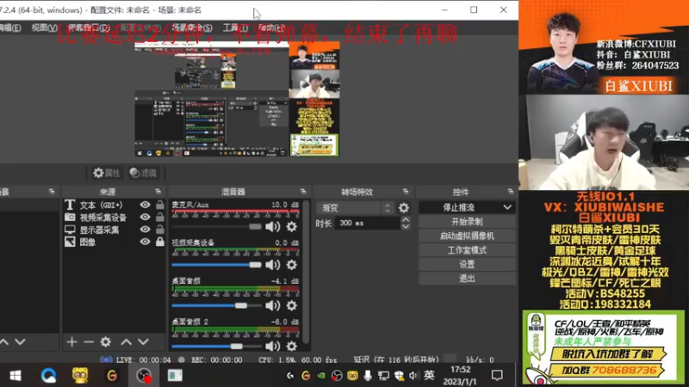Switch input language via 英 indicator

pyautogui.click(x=429, y=376)
